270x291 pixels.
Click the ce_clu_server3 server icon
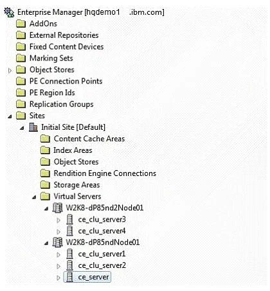tap(69, 220)
